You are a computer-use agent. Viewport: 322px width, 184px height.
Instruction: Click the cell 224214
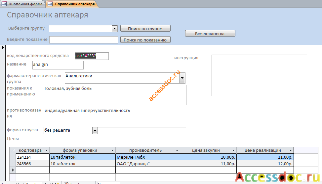click(x=32, y=157)
